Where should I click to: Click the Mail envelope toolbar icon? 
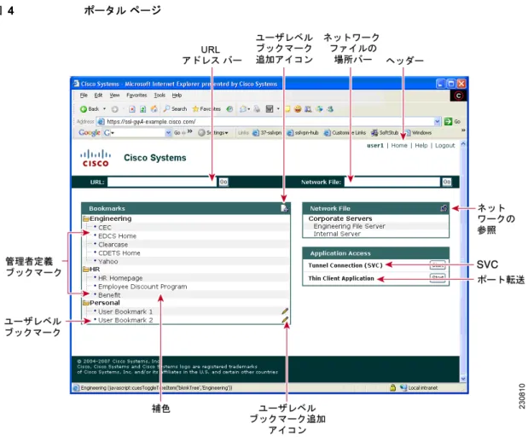(243, 108)
